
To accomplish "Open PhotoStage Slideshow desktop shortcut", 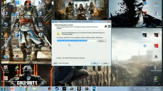I will [29, 59].
